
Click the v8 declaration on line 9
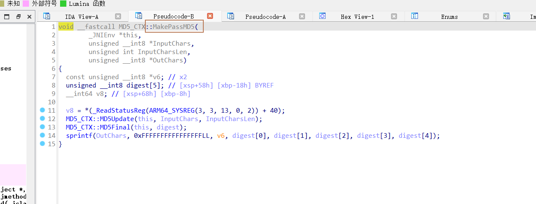click(100, 94)
